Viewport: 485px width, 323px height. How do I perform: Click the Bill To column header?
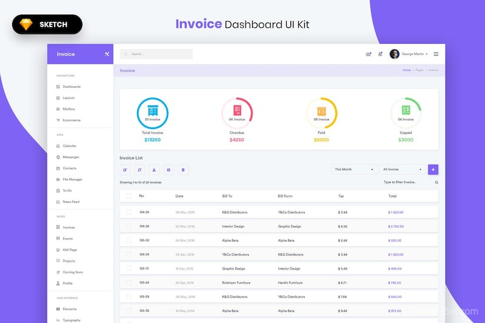(x=227, y=196)
